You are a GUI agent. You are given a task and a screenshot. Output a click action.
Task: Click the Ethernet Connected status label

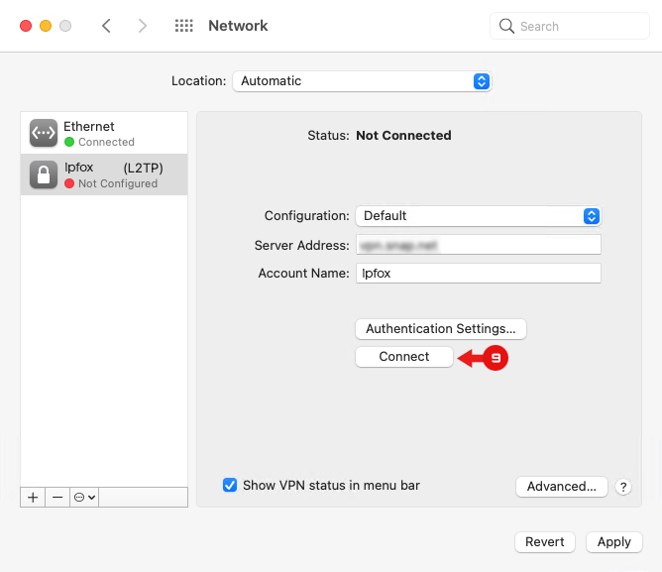[x=106, y=142]
